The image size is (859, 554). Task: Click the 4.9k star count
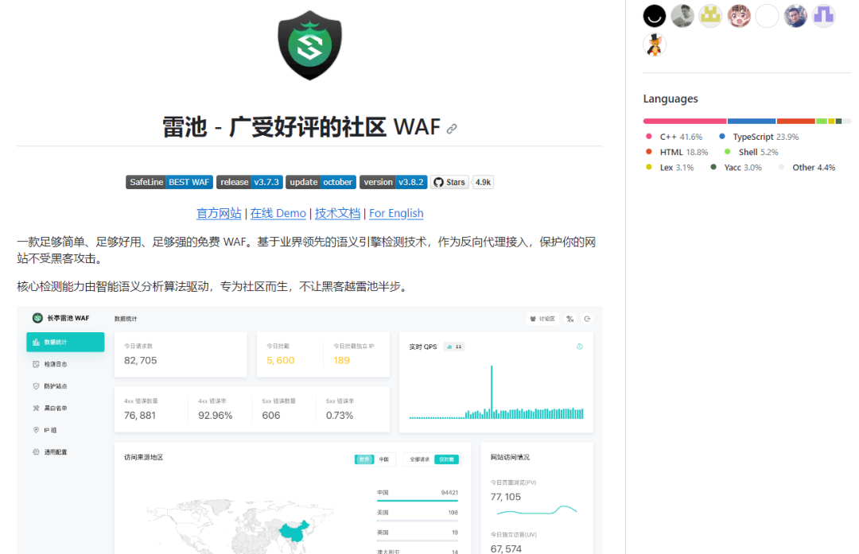(484, 182)
